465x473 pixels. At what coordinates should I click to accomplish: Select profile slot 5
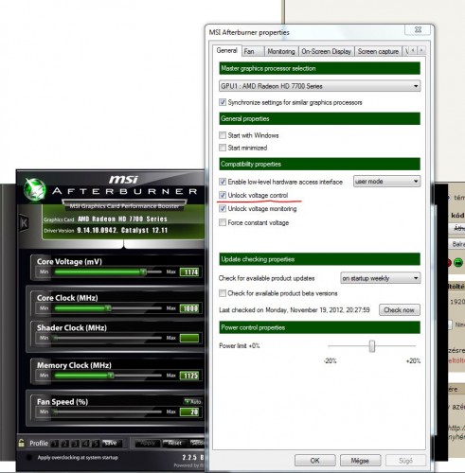[96, 444]
